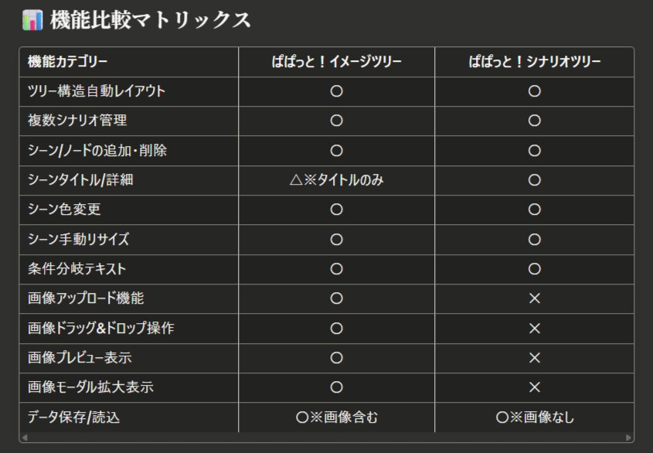This screenshot has width=653, height=453.
Task: Select the ぱぱっと！シナリオツリー column header
Action: (534, 62)
